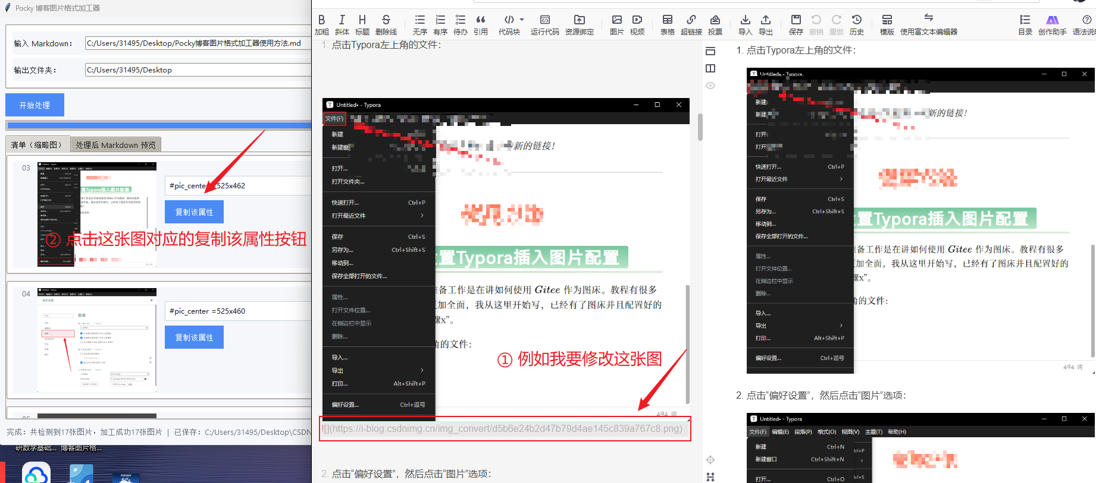Click the crosshair sync-scroll icon between panes

pyautogui.click(x=710, y=460)
